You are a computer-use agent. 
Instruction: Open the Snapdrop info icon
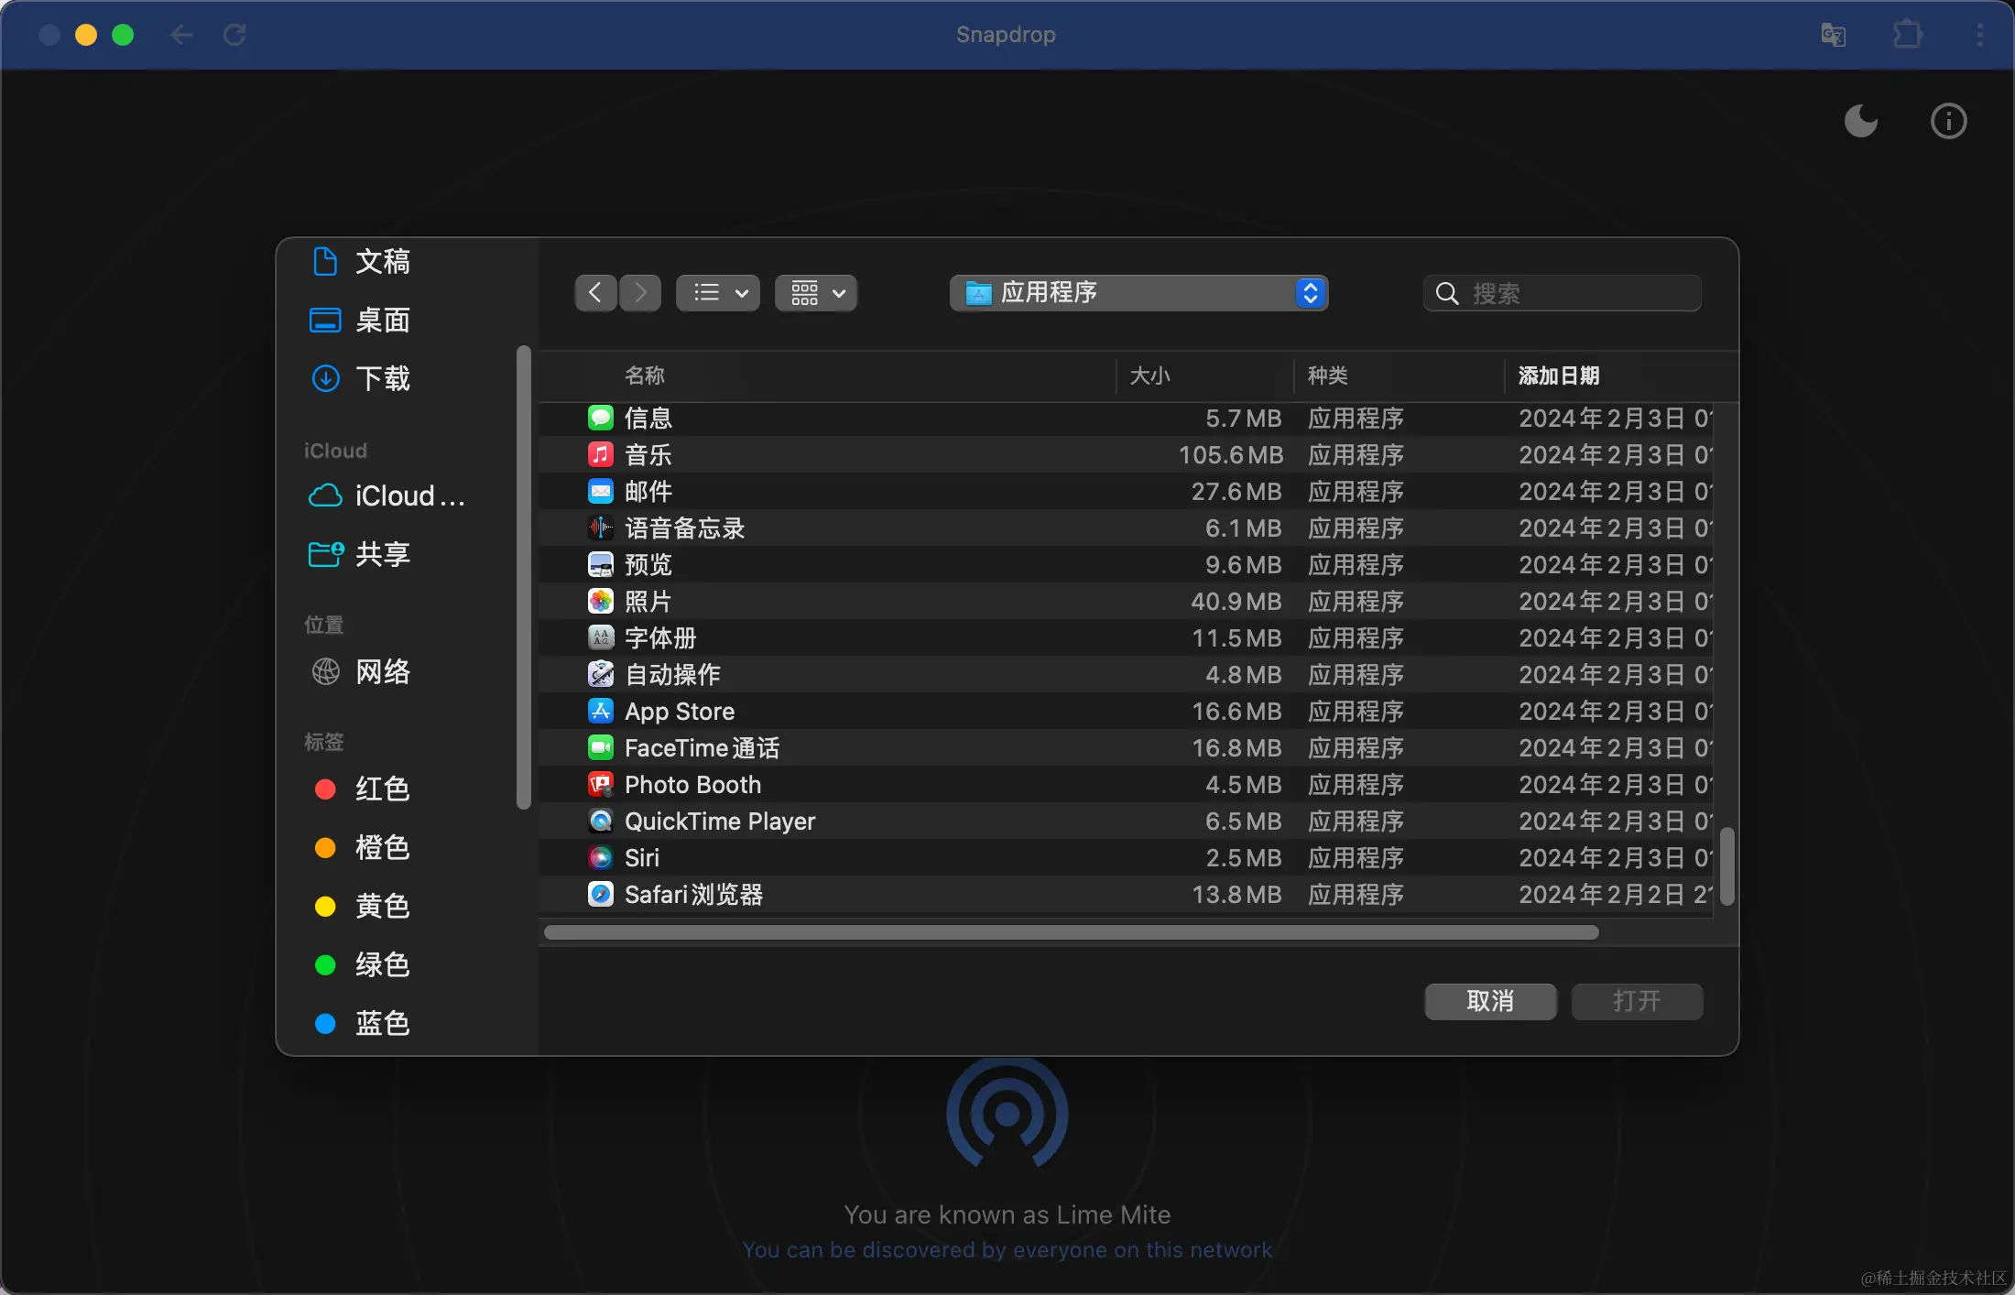pyautogui.click(x=1948, y=121)
